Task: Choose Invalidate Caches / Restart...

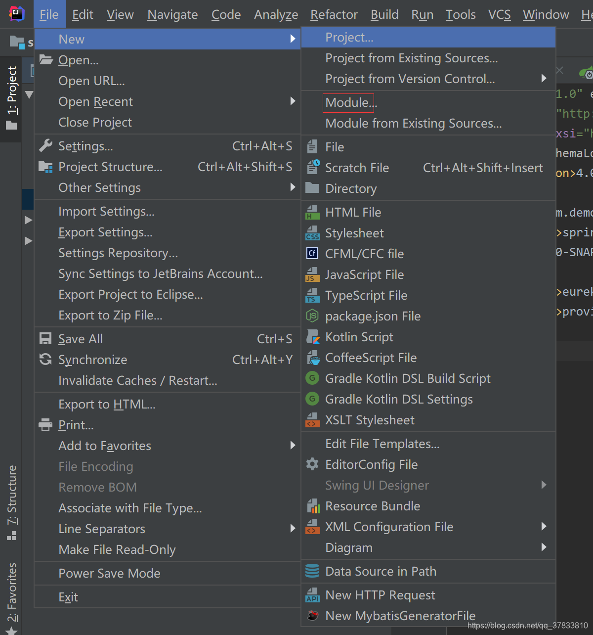Action: (168, 380)
